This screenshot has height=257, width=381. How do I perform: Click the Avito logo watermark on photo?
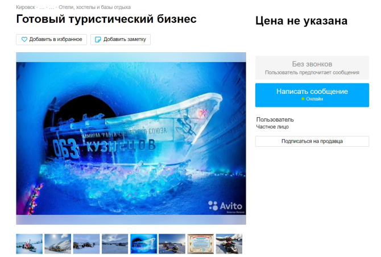pyautogui.click(x=225, y=206)
